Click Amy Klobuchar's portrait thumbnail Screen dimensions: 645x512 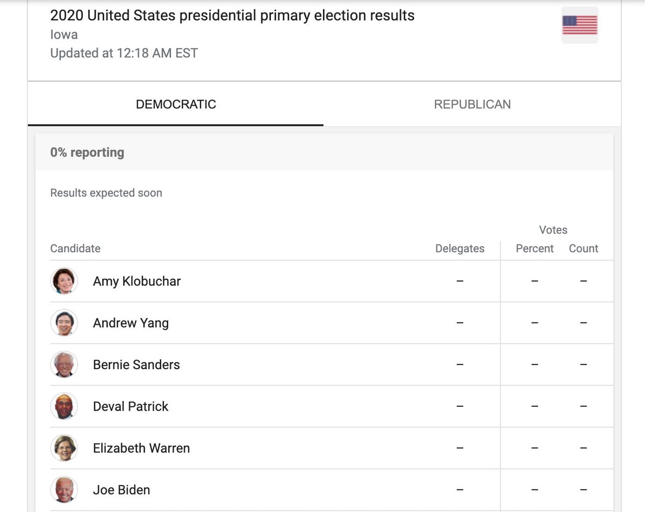coord(64,281)
